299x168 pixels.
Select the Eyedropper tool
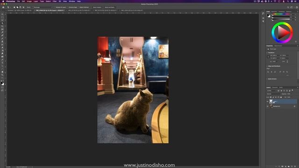tap(2, 32)
